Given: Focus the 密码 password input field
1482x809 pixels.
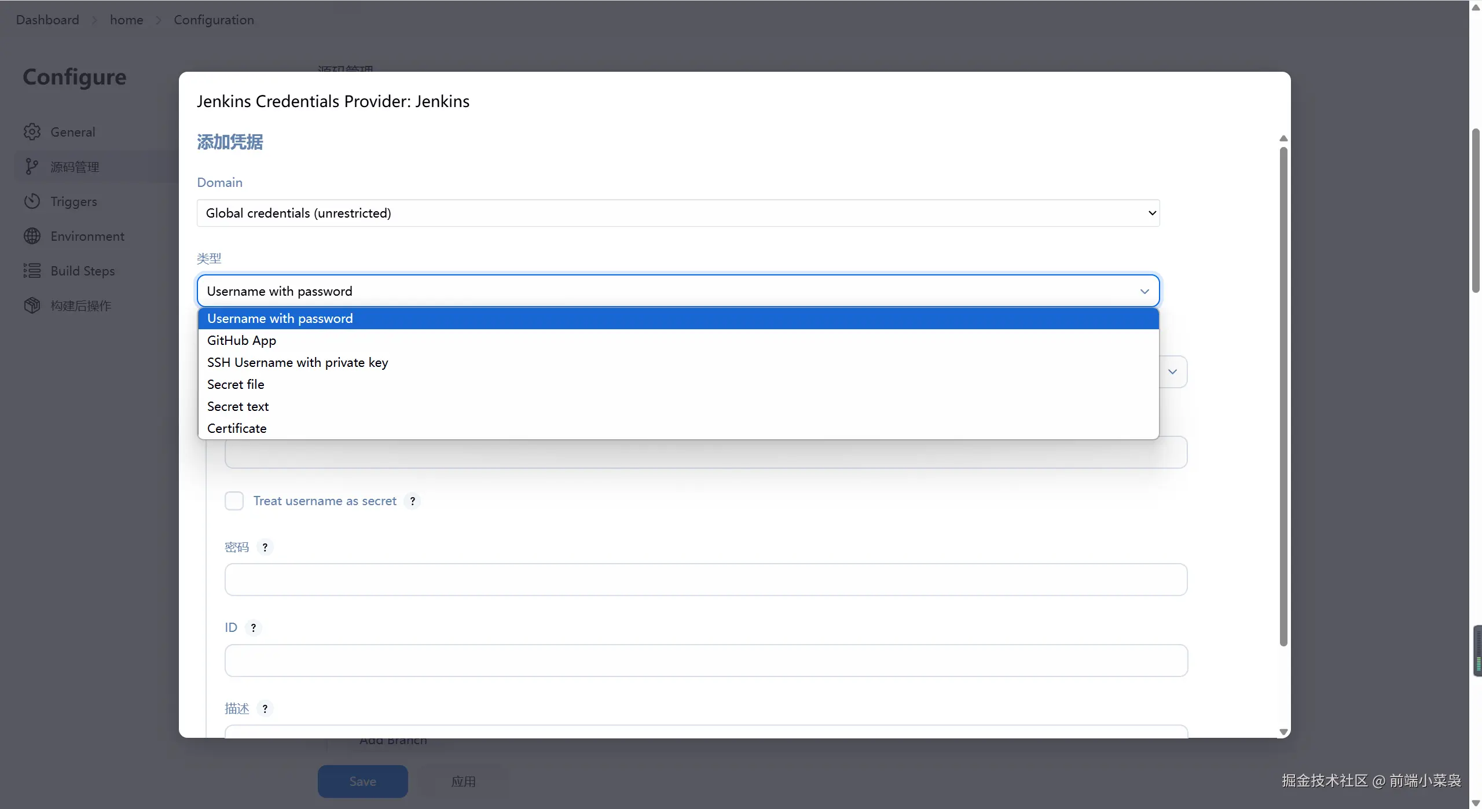Looking at the screenshot, I should [x=706, y=580].
